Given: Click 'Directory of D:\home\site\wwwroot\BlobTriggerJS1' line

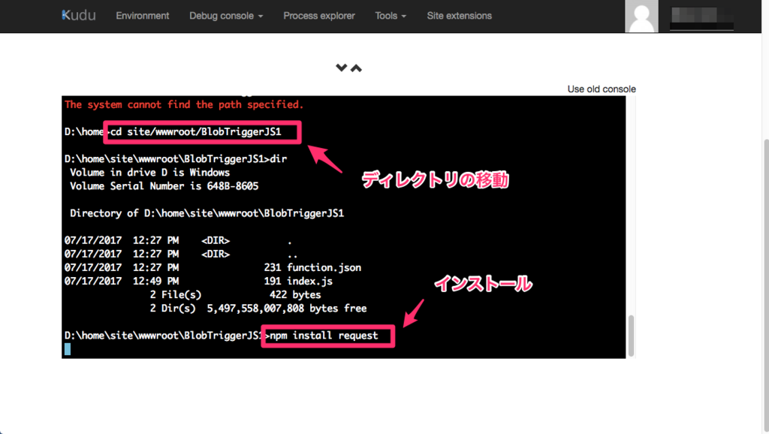Looking at the screenshot, I should (x=207, y=213).
